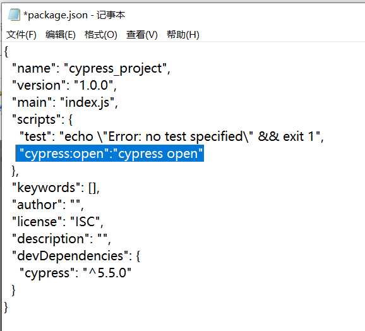Click the "license": "ISC" line
Image resolution: width=365 pixels, height=331 pixels.
tap(57, 222)
